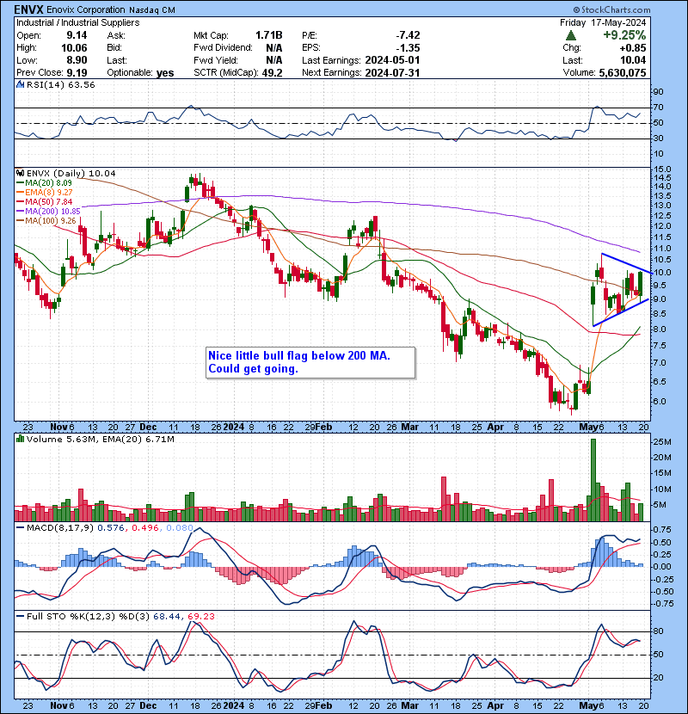Screen dimensions: 688x714
Task: Click the Optionable yes value
Action: tap(165, 72)
